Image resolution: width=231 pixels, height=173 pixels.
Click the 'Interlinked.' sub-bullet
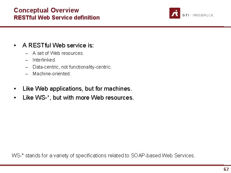(44, 60)
